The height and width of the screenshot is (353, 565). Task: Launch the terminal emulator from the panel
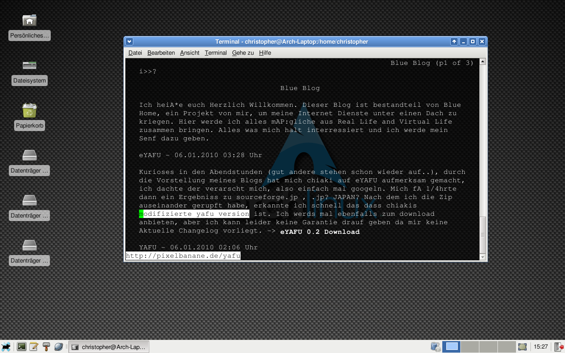(21, 347)
